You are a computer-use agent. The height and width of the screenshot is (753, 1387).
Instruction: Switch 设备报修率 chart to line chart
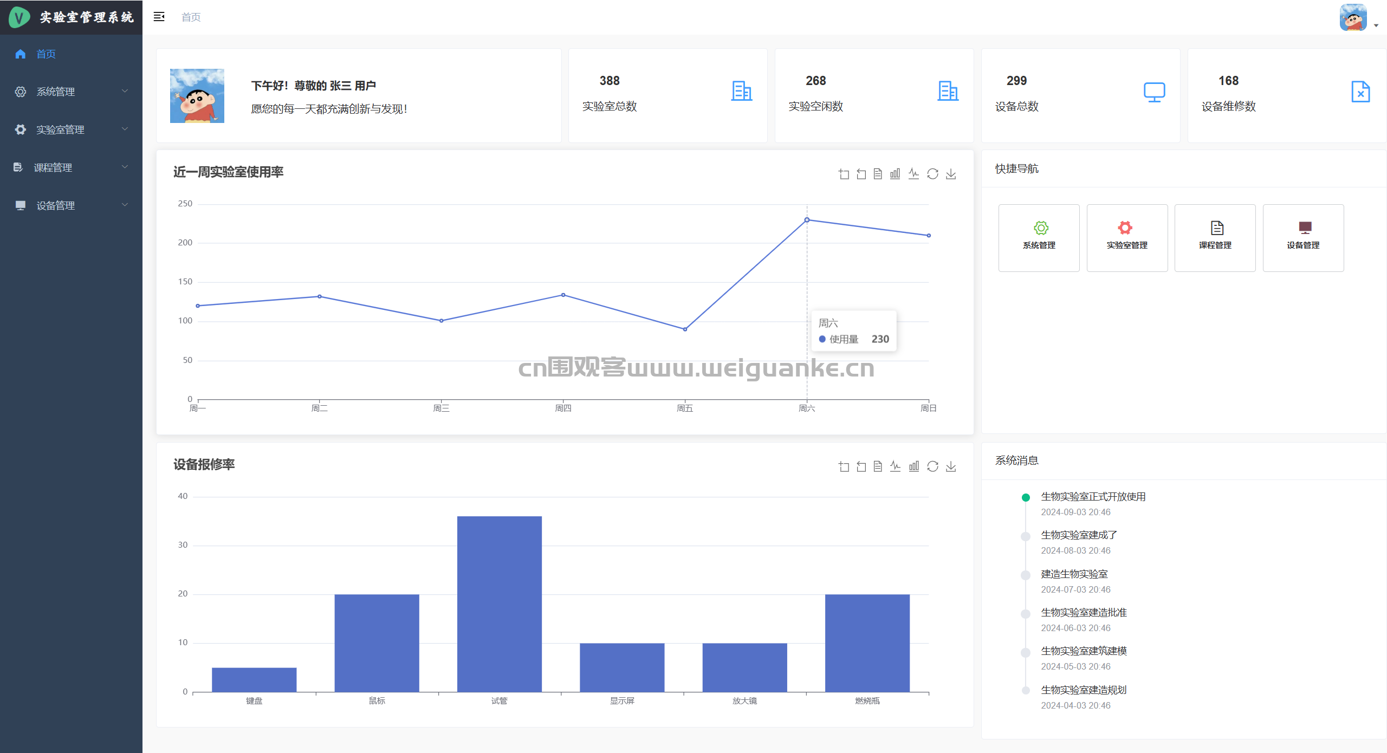click(895, 466)
